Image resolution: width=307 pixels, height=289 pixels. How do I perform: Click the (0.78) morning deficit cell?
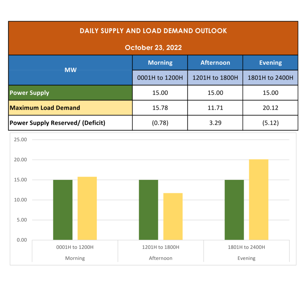pos(160,123)
